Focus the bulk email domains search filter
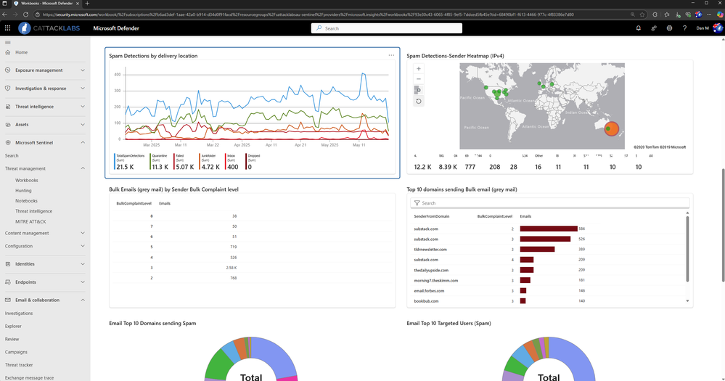 [x=550, y=203]
